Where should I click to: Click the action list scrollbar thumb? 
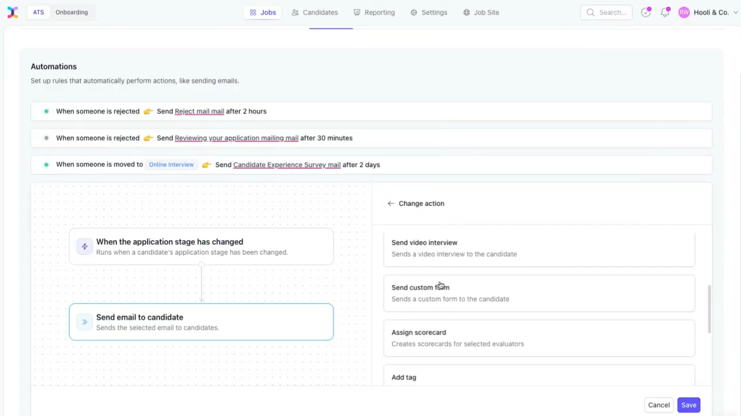click(x=709, y=309)
